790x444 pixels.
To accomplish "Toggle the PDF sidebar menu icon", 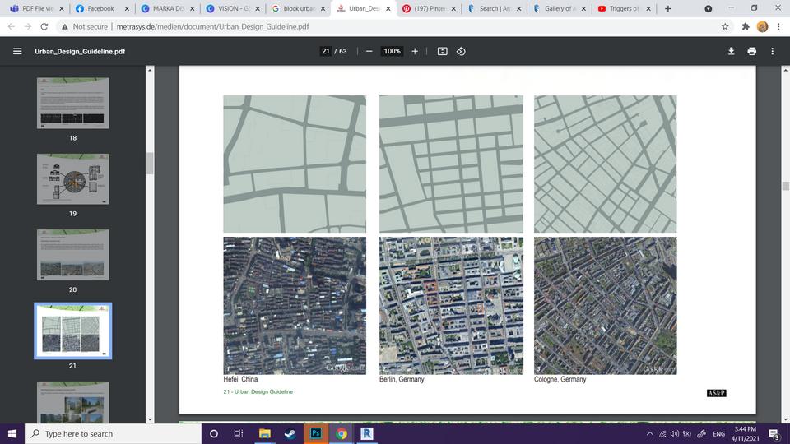I will pyautogui.click(x=17, y=51).
